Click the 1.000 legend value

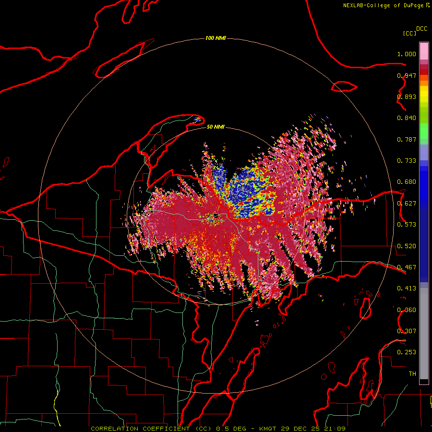pos(407,54)
